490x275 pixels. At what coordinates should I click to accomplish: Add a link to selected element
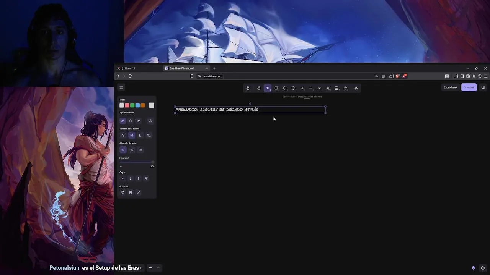pyautogui.click(x=138, y=192)
